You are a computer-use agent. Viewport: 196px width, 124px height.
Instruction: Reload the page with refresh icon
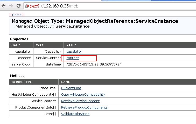(18, 6)
